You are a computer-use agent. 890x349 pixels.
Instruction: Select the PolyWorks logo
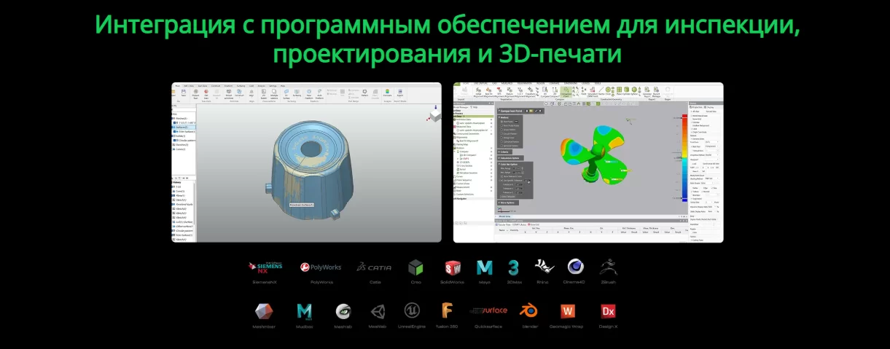321,267
